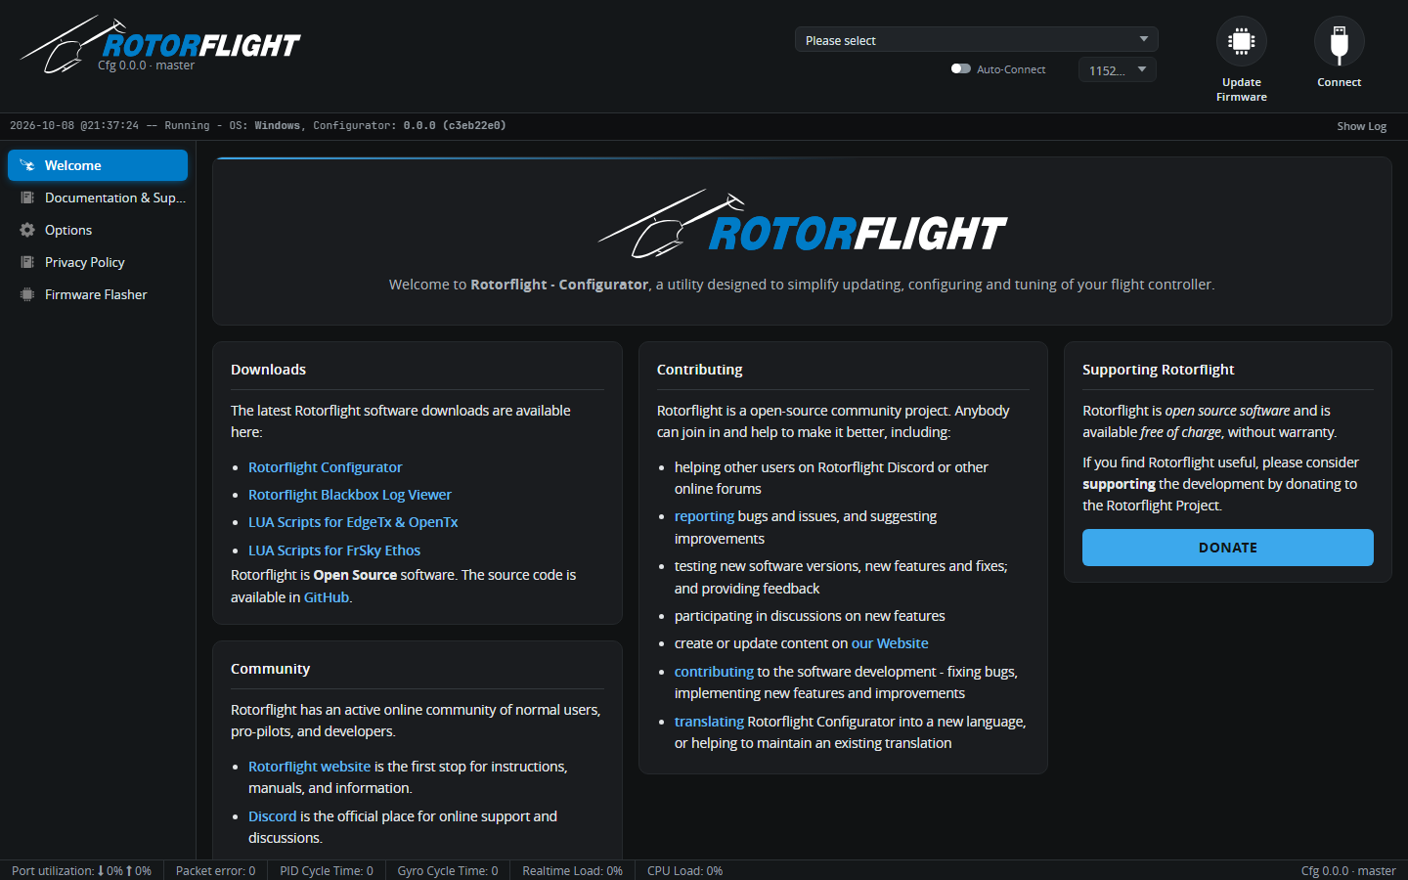Click the Options gear icon
Screen dimensions: 1408x880
[27, 230]
